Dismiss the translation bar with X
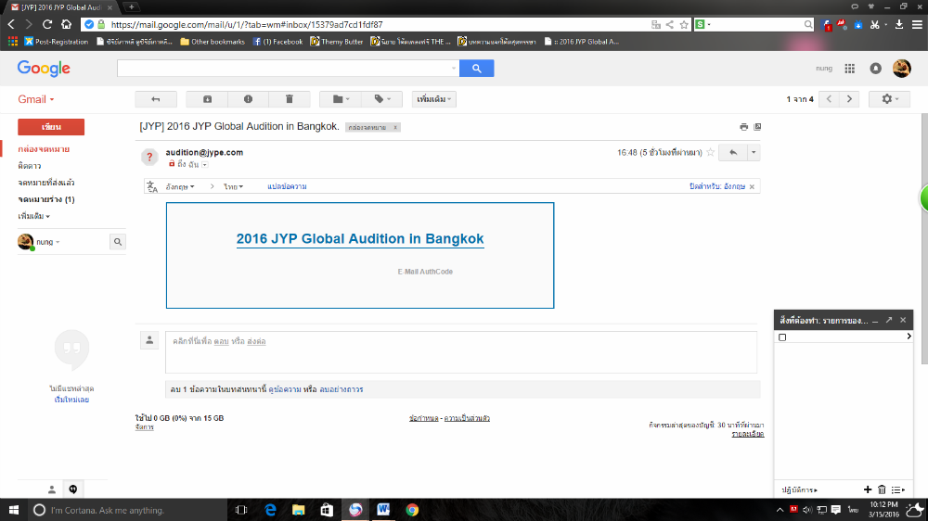 point(753,187)
